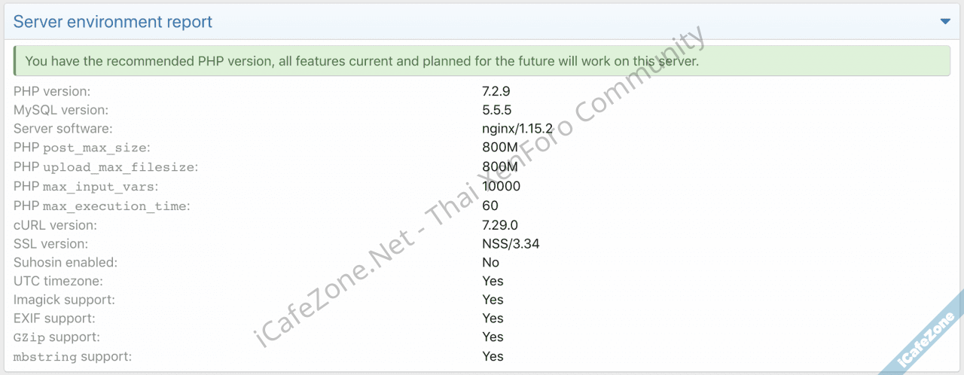Click the Imagick support Yes value
This screenshot has width=964, height=375.
click(x=493, y=300)
